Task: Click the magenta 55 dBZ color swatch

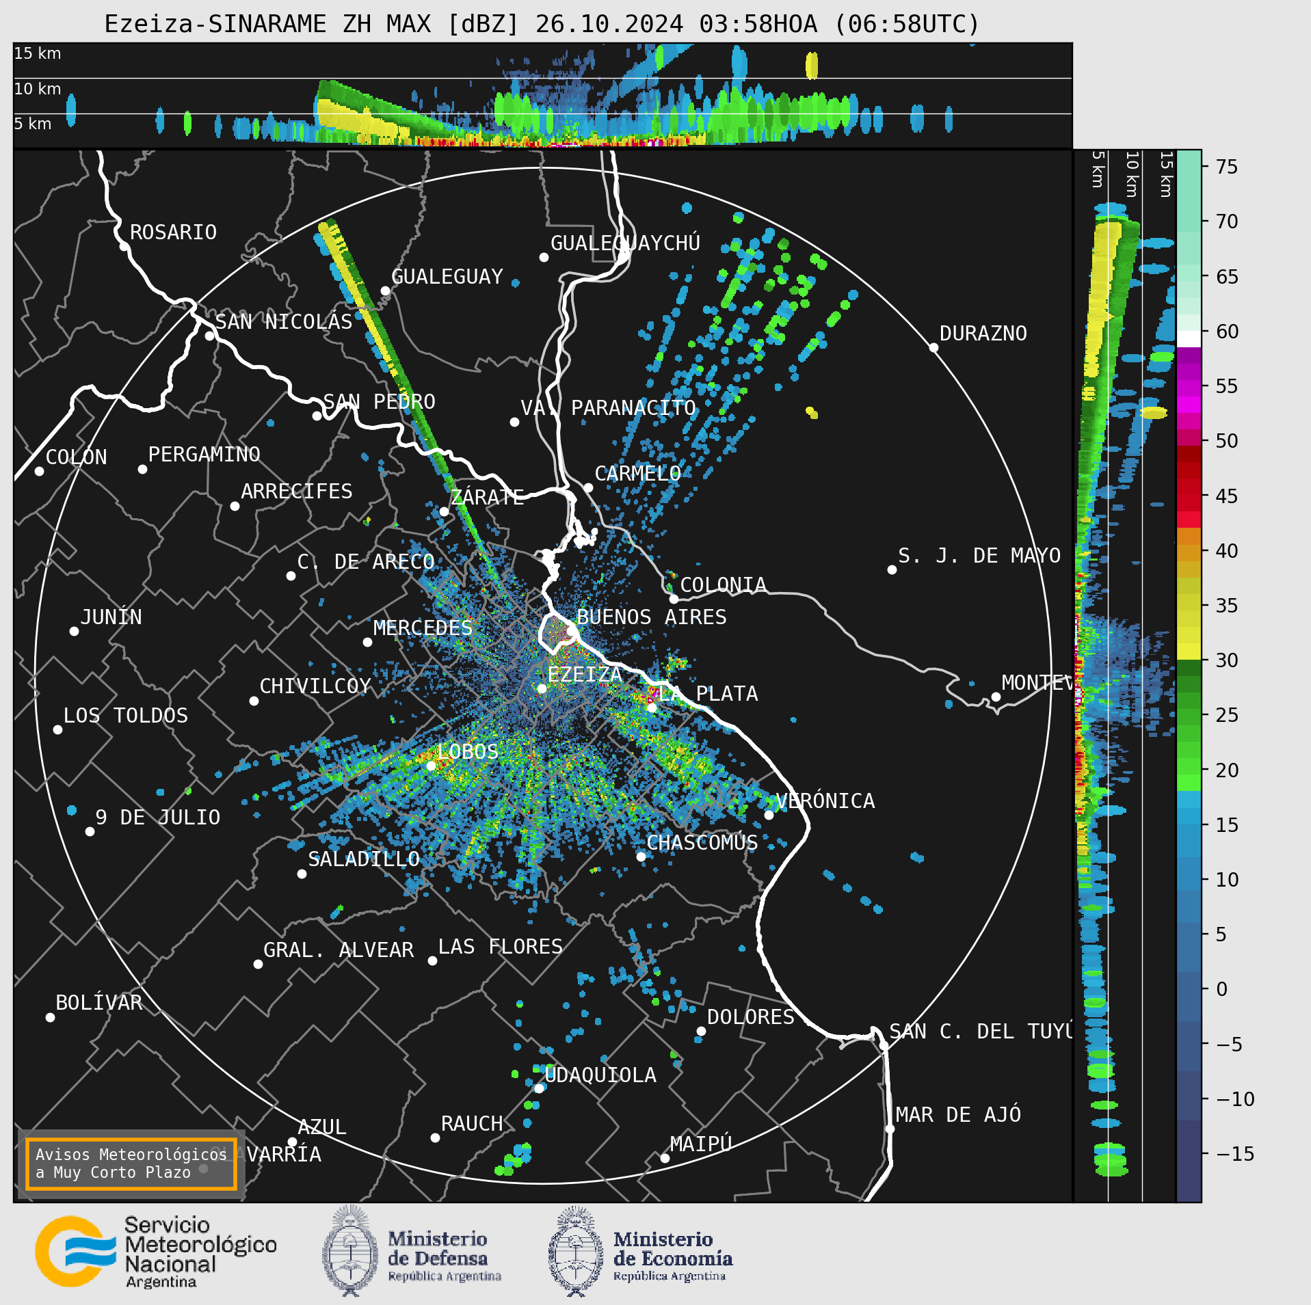Action: coord(1189,389)
